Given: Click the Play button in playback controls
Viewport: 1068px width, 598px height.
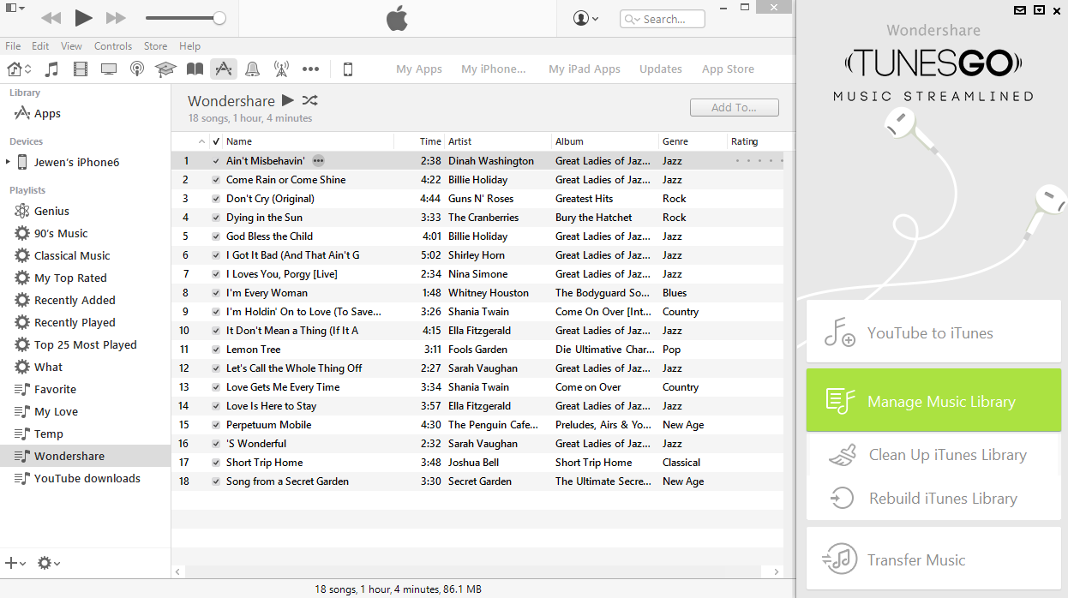Looking at the screenshot, I should 83,17.
